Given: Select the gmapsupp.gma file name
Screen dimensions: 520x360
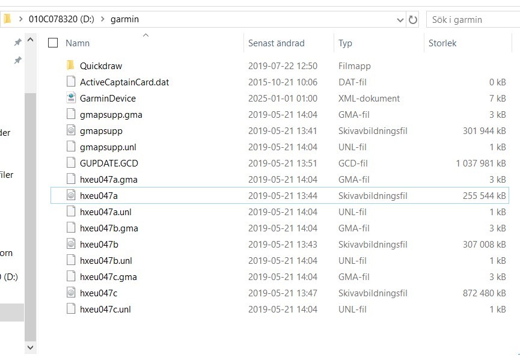Looking at the screenshot, I should click(x=111, y=115).
